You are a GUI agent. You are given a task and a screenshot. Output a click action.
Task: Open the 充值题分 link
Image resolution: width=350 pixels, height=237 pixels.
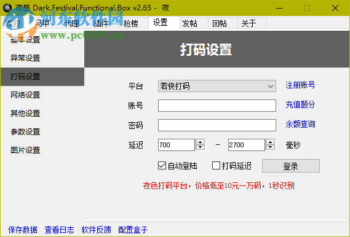[300, 105]
